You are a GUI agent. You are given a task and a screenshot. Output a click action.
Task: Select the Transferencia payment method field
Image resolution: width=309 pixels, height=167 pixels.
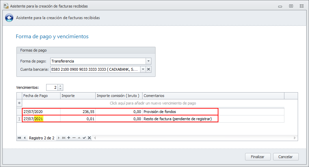(x=98, y=61)
